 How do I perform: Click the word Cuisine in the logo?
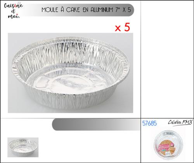coord(14,5)
